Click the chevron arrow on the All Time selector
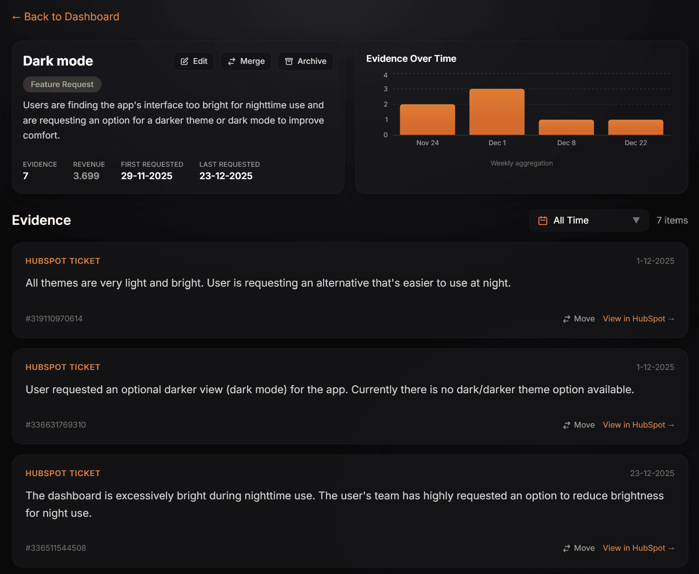Screen dimensions: 699x574 coord(635,220)
